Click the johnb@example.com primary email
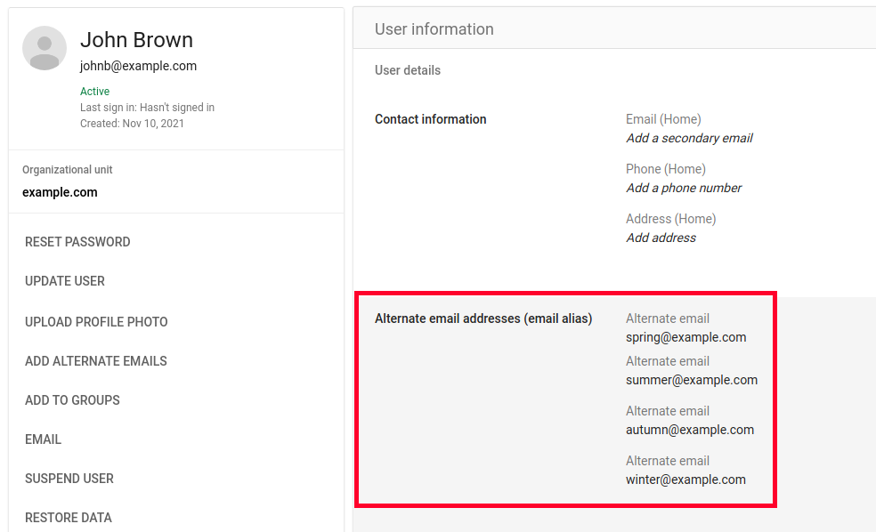The height and width of the screenshot is (532, 876). click(x=138, y=66)
